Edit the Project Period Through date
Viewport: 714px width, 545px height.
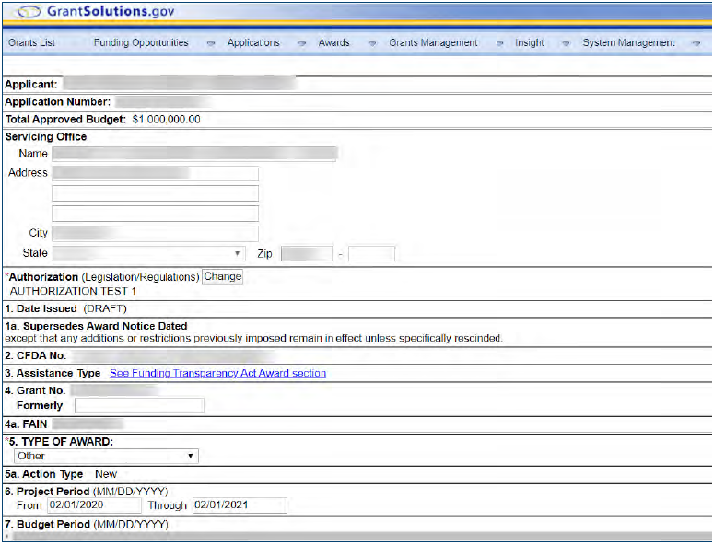[x=240, y=505]
